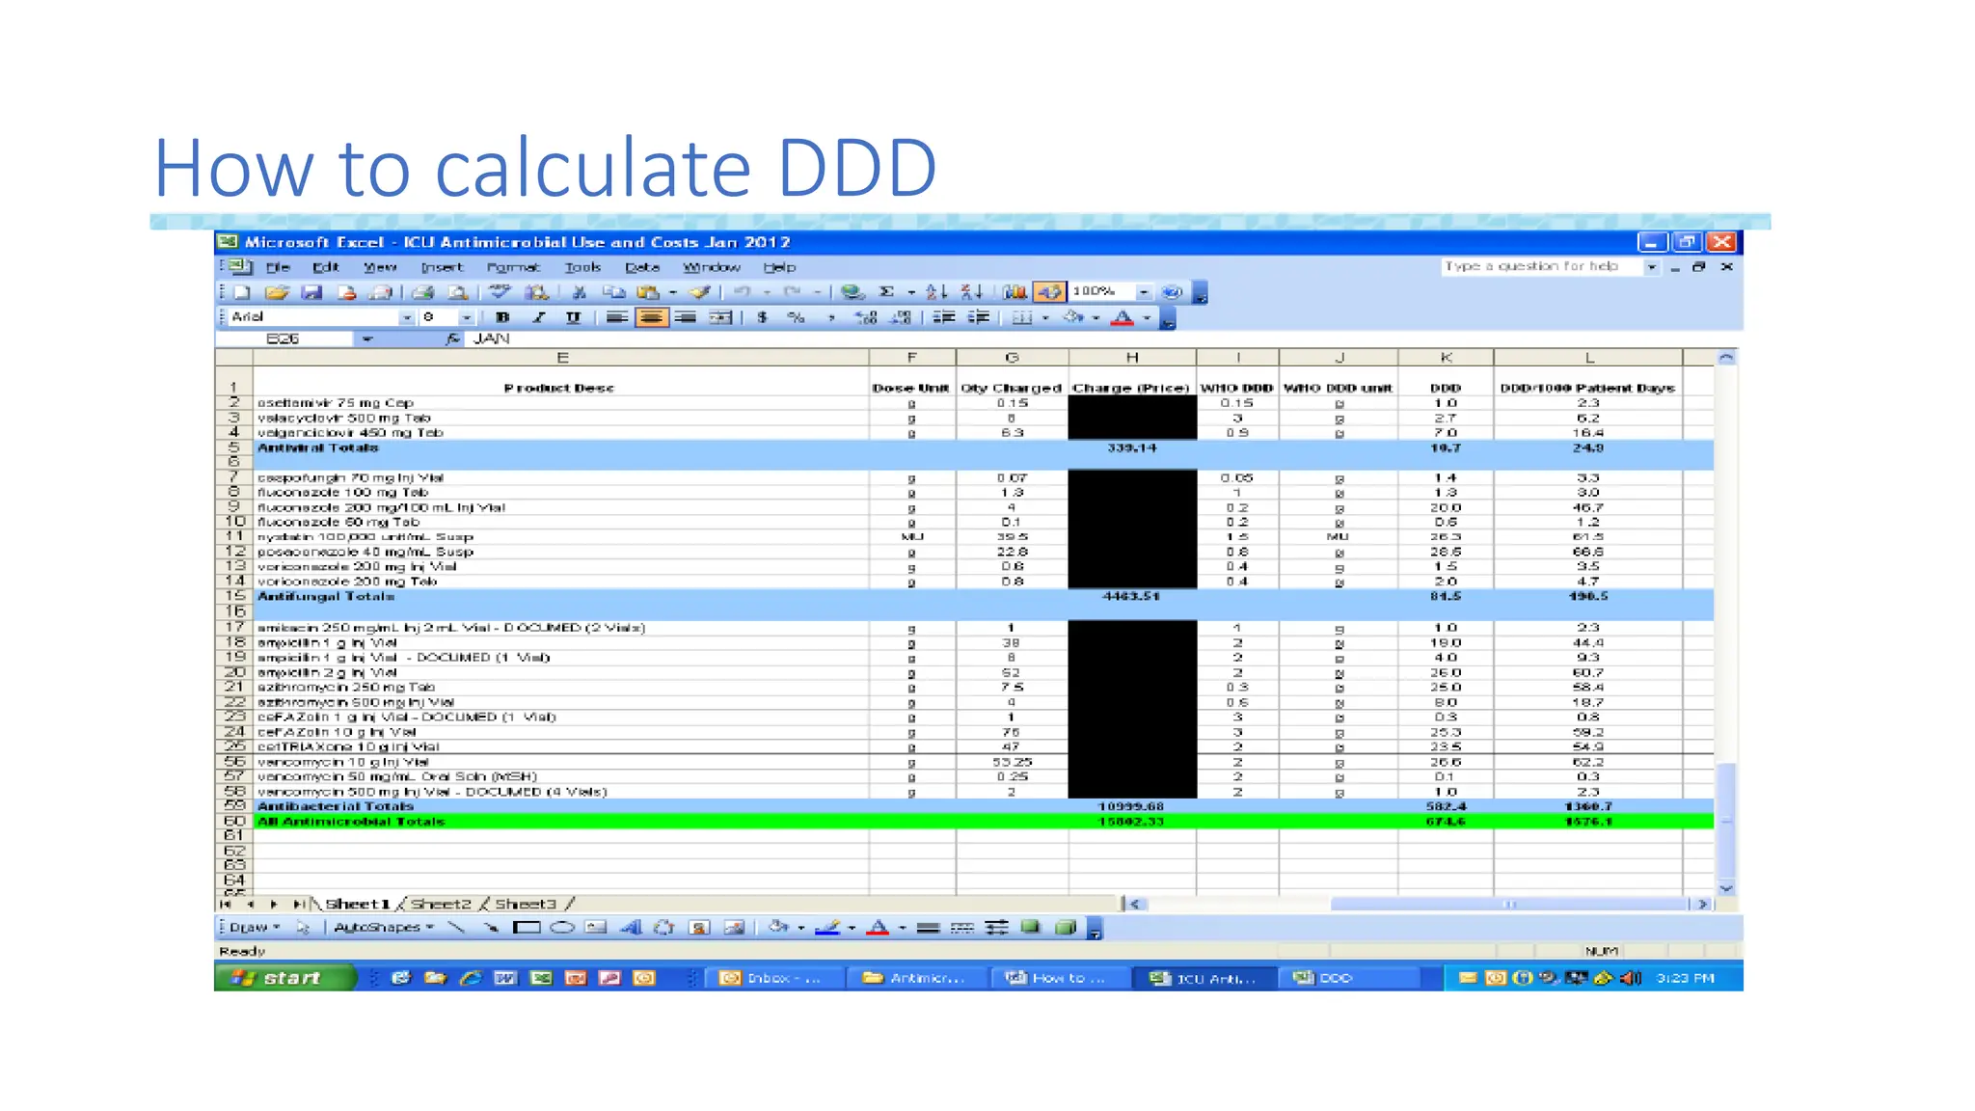Open the Format menu
The width and height of the screenshot is (1975, 1111).
[x=512, y=267]
